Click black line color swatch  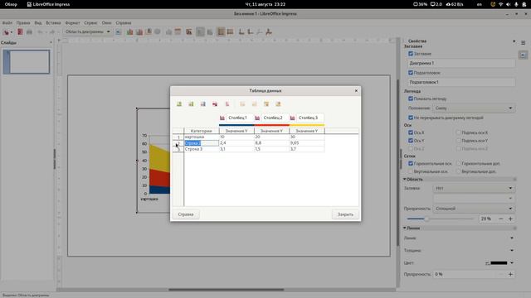tap(499, 263)
